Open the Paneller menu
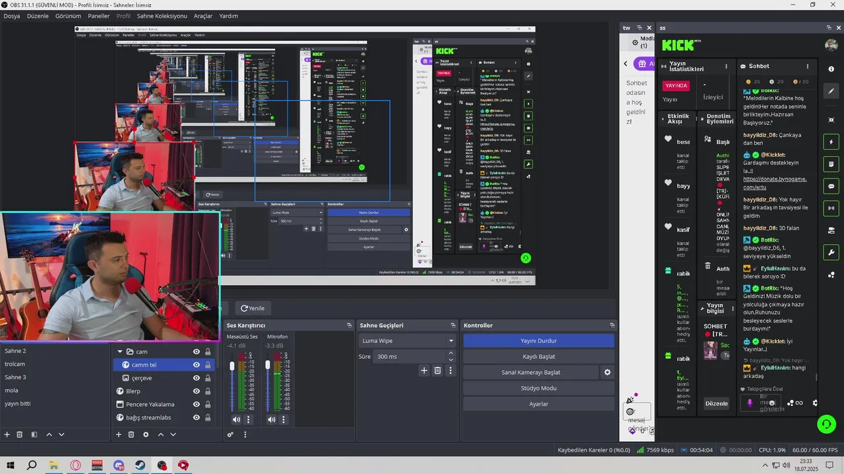Viewport: 844px width, 474px height. [x=99, y=16]
